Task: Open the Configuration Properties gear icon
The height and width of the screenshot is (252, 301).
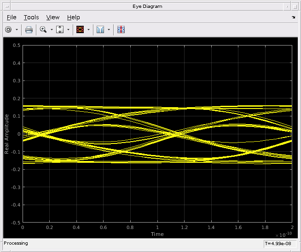Action: [8, 29]
